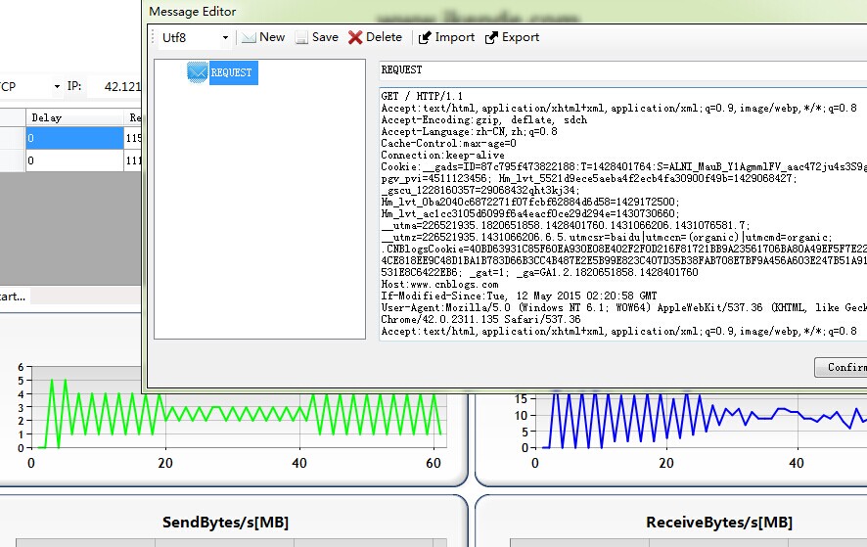The width and height of the screenshot is (867, 547).
Task: Click the If-Modified-Since header line
Action: [x=519, y=296]
